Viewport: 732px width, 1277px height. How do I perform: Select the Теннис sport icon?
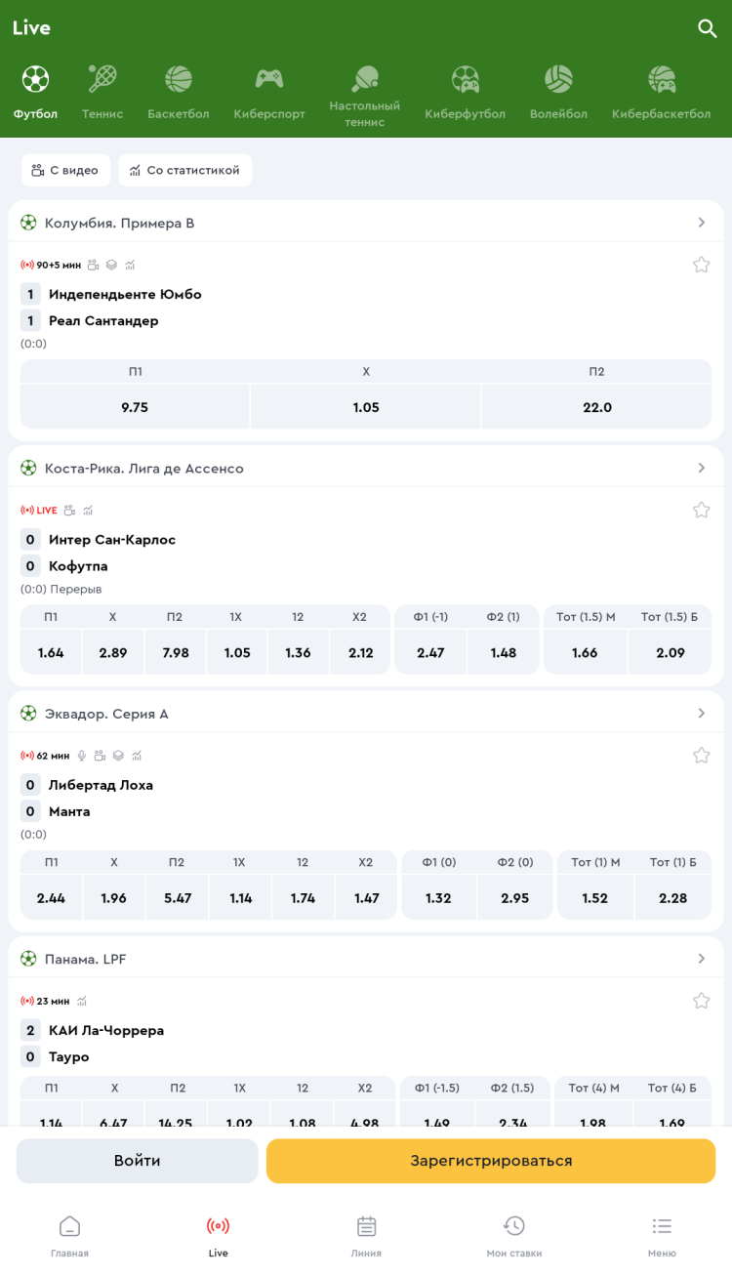pos(102,79)
